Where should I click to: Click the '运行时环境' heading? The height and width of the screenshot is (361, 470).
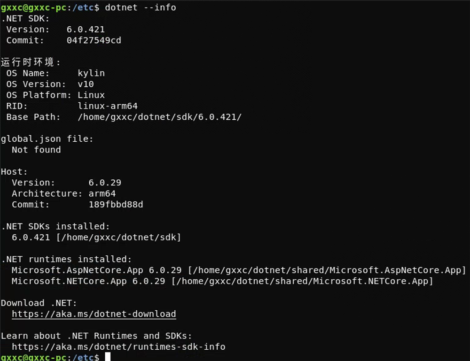click(28, 62)
